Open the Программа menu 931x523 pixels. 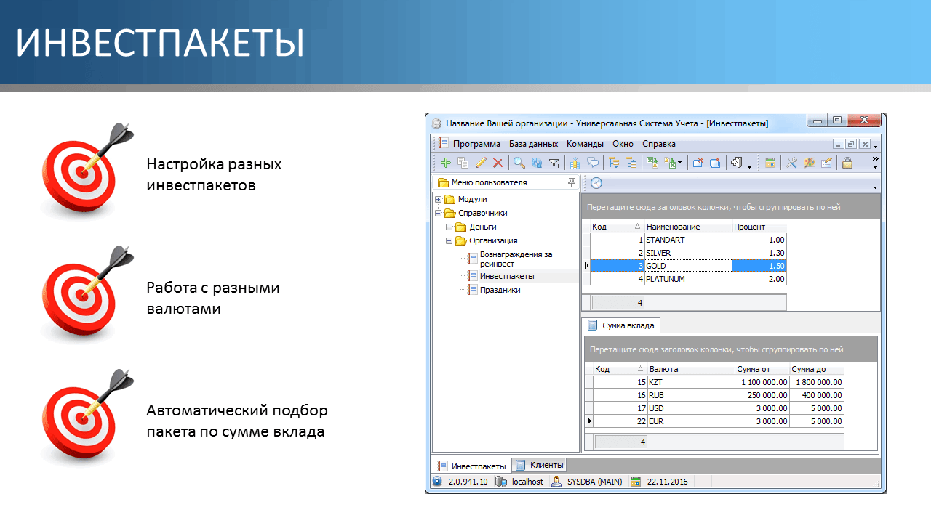[476, 144]
